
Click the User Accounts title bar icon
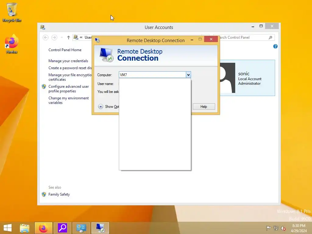click(x=43, y=27)
